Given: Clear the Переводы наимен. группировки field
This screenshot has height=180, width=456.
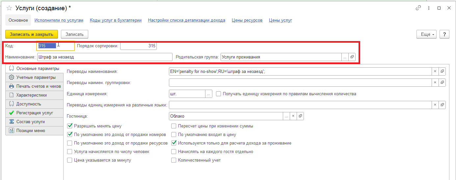Looking at the screenshot, I should coord(435,82).
